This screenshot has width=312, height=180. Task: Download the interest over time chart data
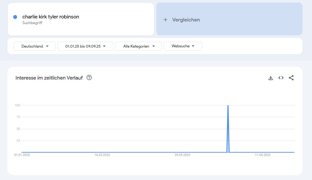coord(271,78)
